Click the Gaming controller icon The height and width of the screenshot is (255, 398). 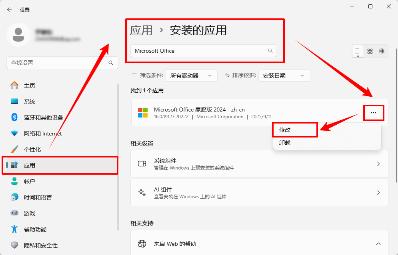pyautogui.click(x=14, y=213)
